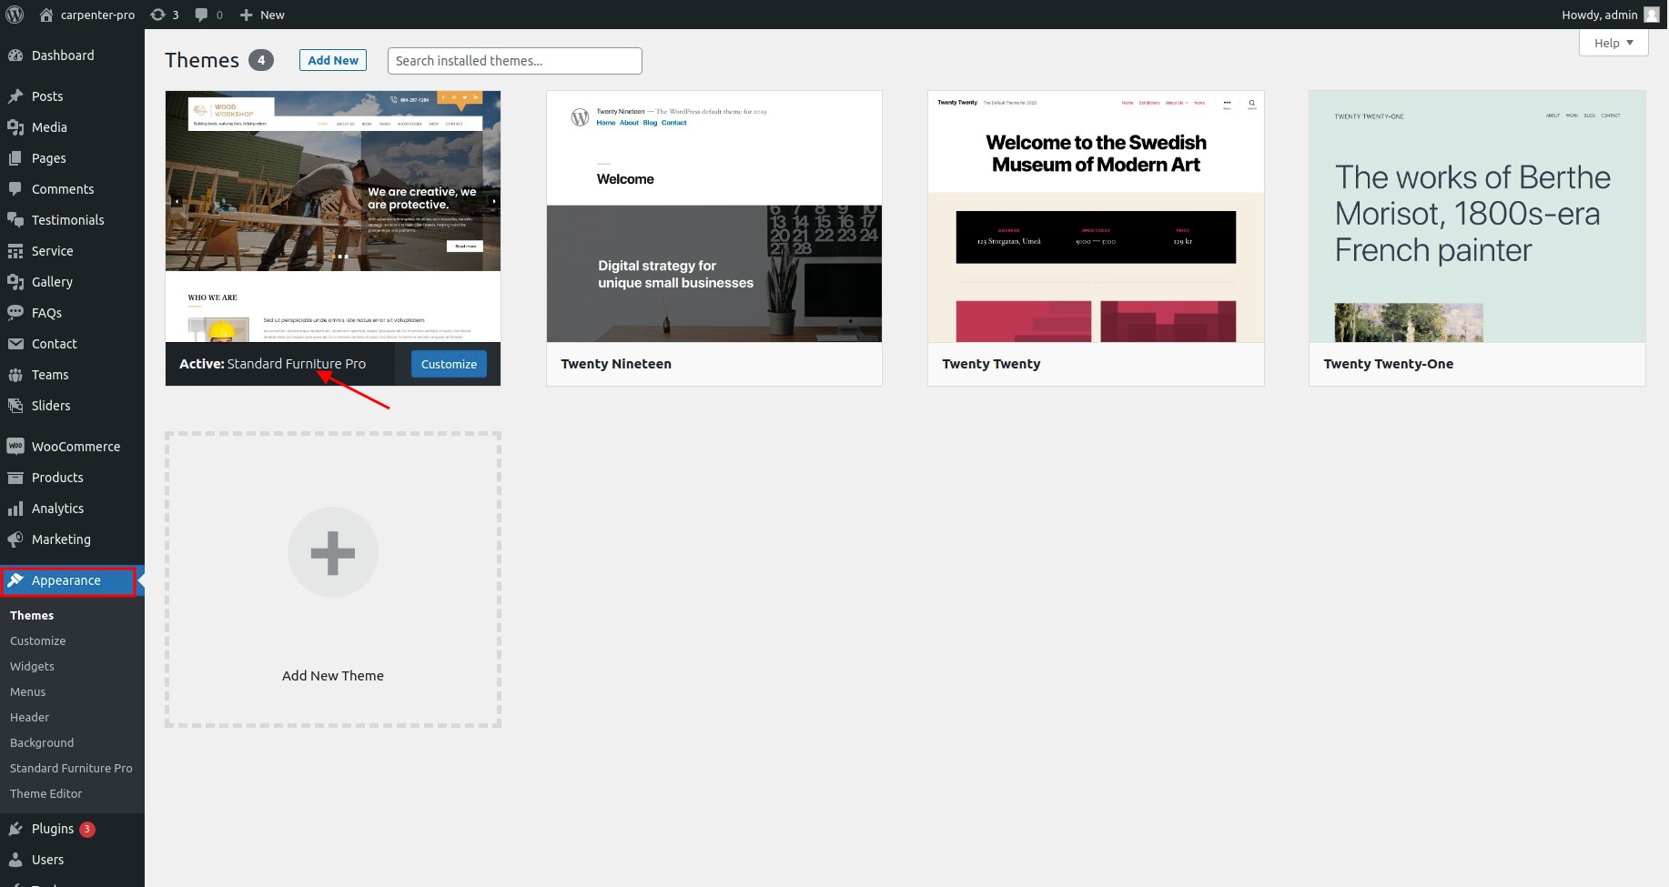This screenshot has height=887, width=1669.
Task: Select Themes in Appearance submenu
Action: pyautogui.click(x=32, y=616)
